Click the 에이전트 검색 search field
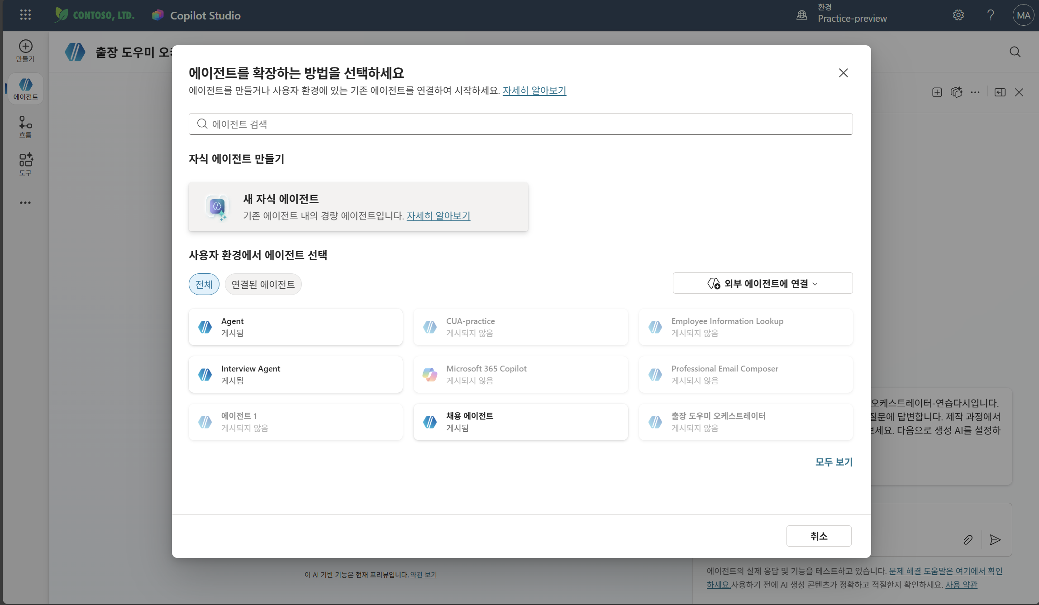Screen dimensions: 1039x605 (520, 124)
